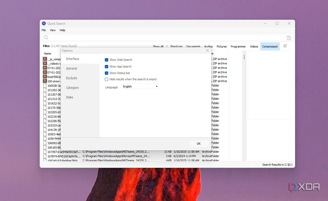328x201 pixels.
Task: Select the archive icon beside 07-01-202 first row
Action: (45, 68)
